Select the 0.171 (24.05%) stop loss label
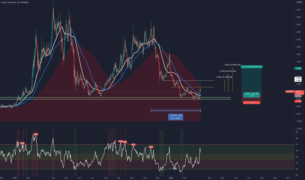This screenshot has height=180, width=305. coord(252,102)
